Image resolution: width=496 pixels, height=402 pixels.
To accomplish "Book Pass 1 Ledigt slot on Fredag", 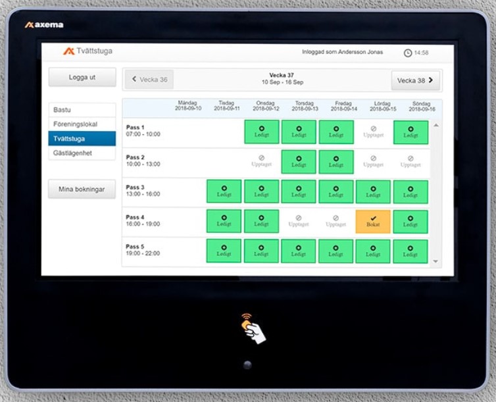I will coord(336,132).
